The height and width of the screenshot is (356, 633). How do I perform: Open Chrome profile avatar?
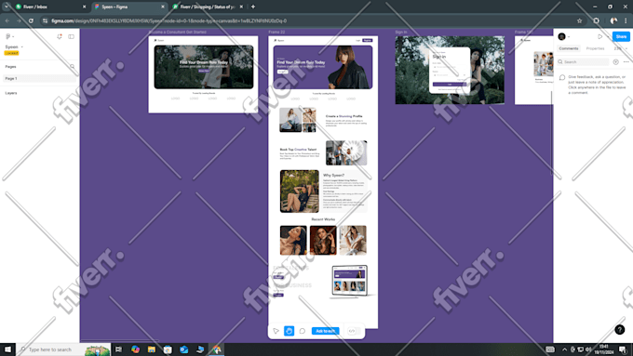[613, 21]
